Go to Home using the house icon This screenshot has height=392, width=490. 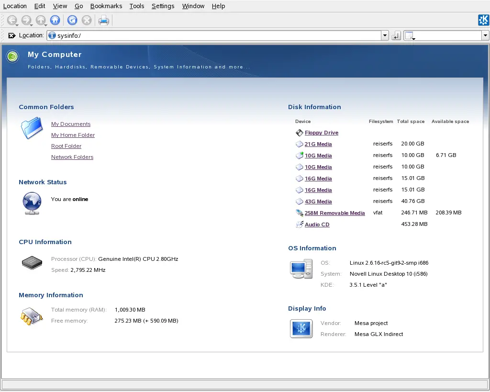55,20
